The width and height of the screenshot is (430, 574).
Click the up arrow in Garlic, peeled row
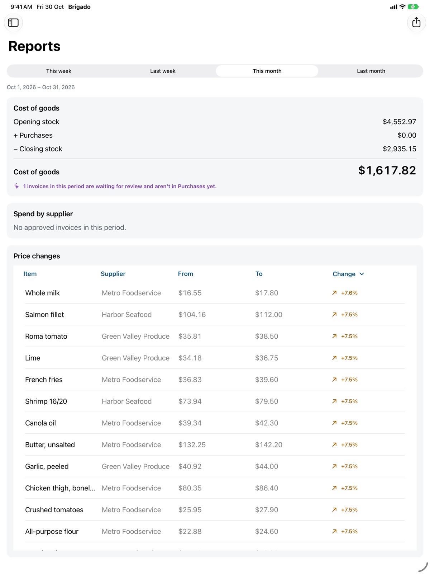334,466
